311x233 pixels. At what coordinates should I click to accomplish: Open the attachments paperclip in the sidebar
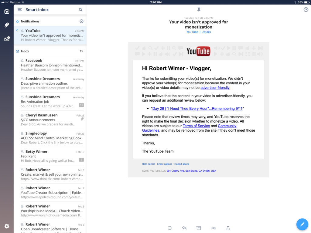click(7, 25)
